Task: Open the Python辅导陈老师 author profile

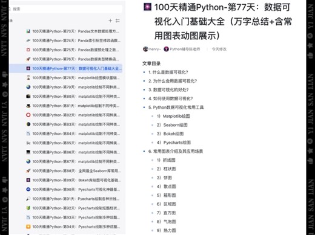Action: click(x=182, y=49)
